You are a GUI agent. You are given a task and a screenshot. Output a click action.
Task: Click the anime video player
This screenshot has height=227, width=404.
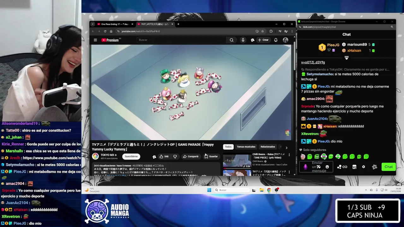[191, 92]
